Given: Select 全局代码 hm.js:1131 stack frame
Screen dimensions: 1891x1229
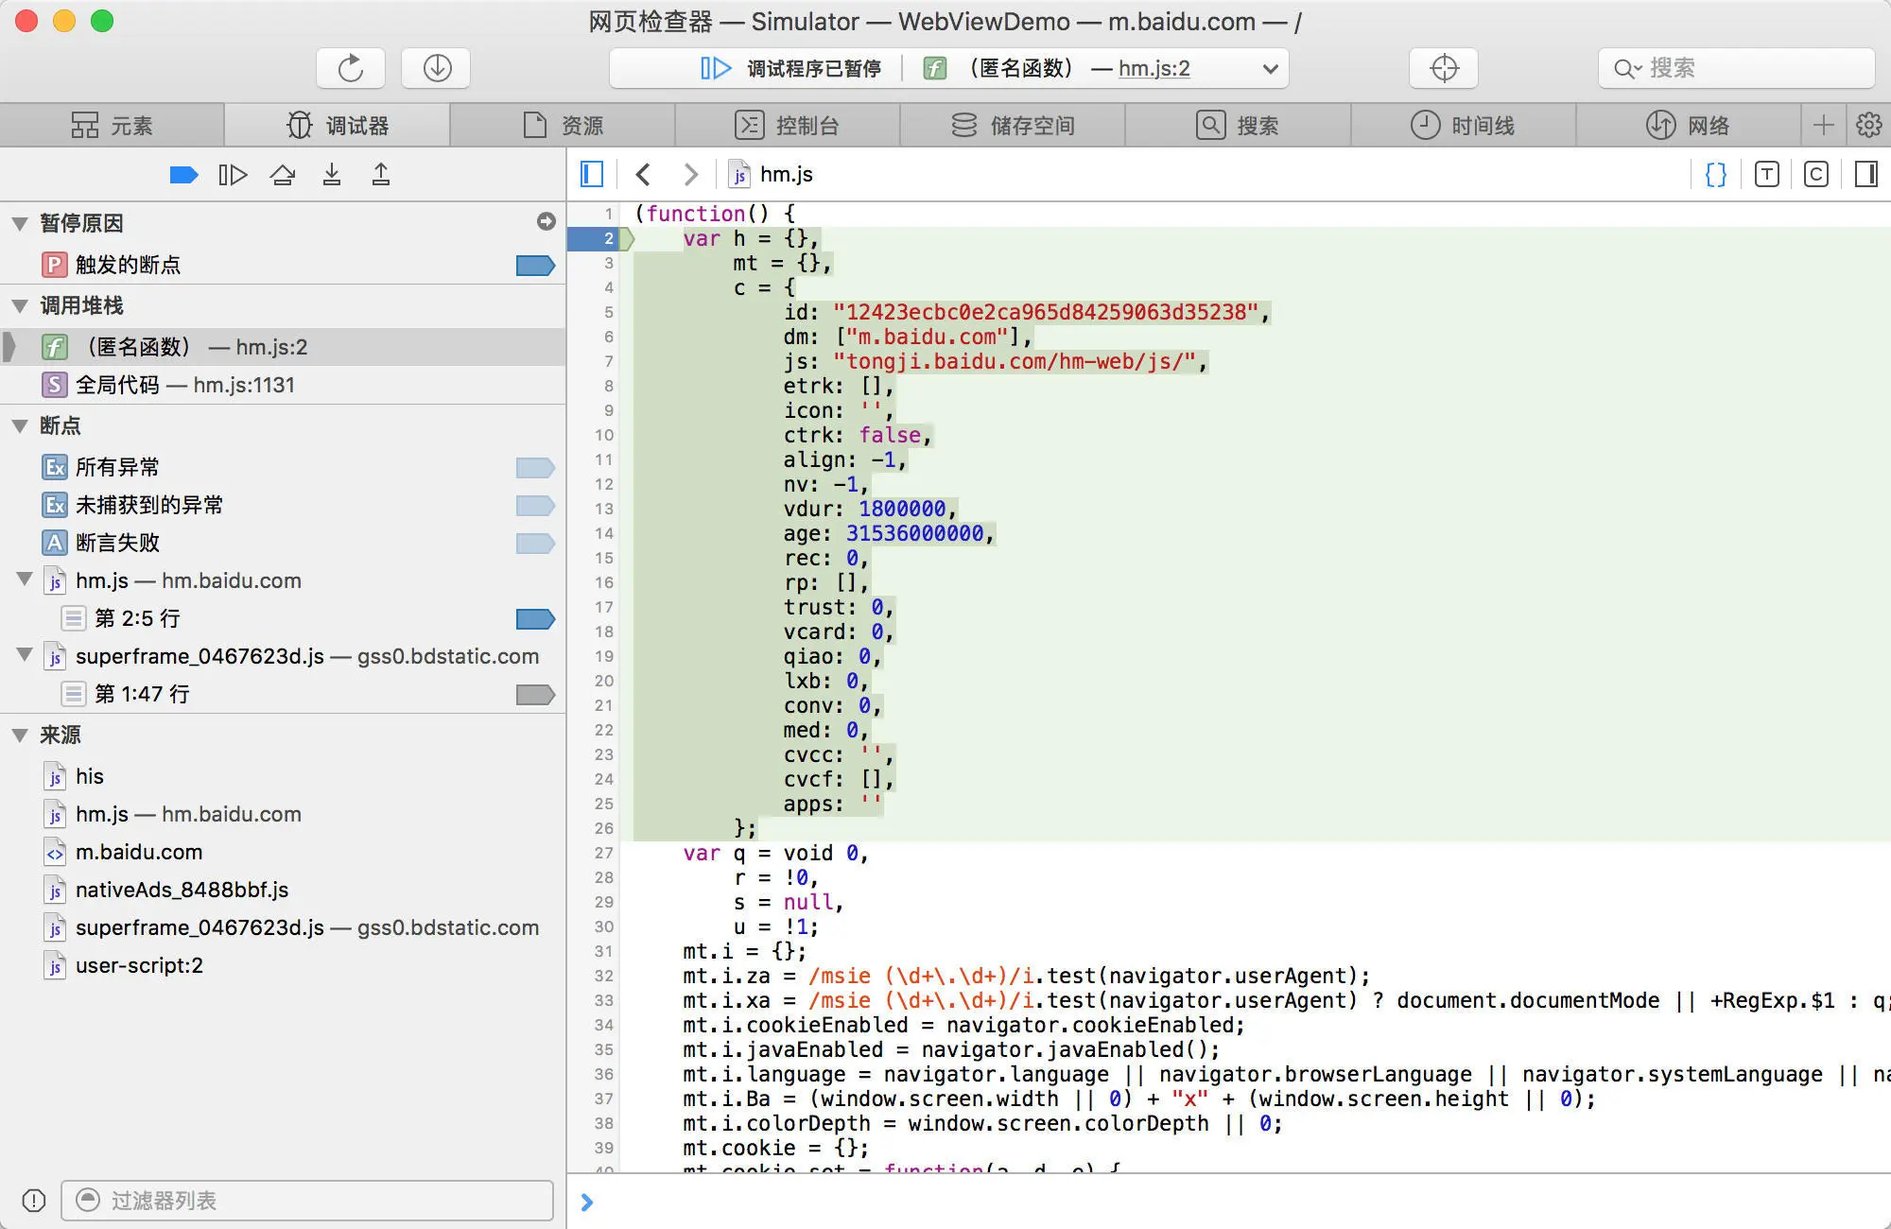Looking at the screenshot, I should coord(185,385).
